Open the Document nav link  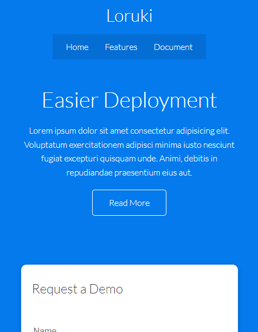[173, 47]
